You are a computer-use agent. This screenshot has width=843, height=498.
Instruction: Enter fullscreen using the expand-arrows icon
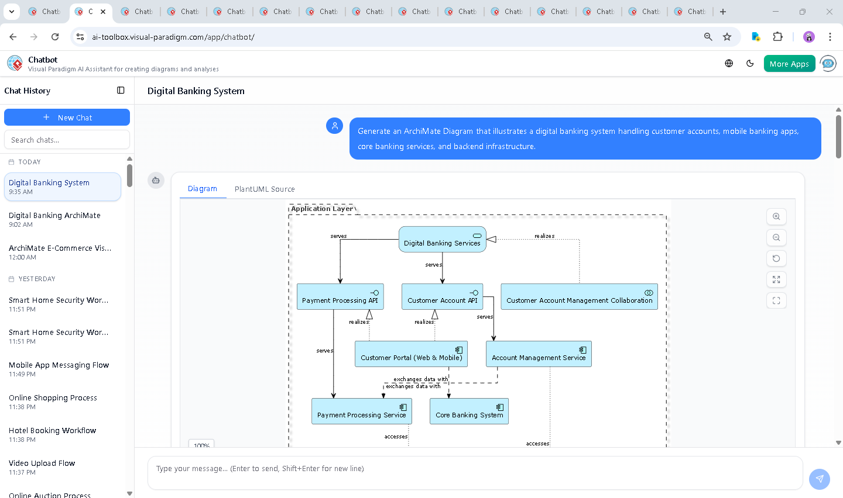pos(776,279)
